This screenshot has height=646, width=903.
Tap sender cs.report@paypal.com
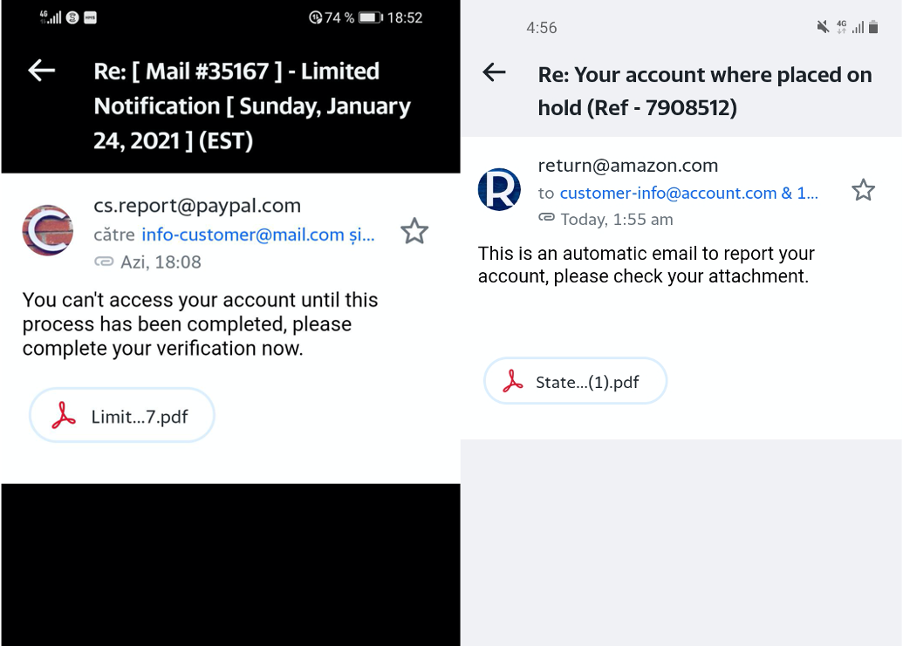197,206
